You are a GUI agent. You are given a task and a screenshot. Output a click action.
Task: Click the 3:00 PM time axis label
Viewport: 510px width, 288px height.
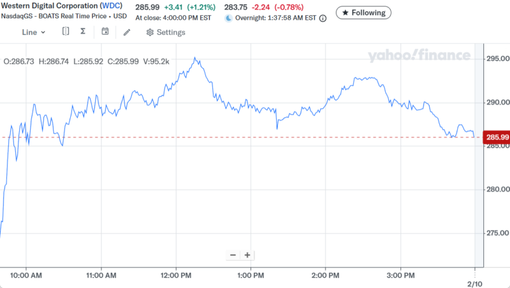click(402, 275)
